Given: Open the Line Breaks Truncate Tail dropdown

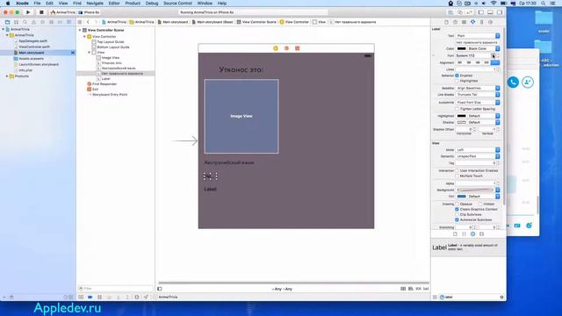Looking at the screenshot, I should click(478, 95).
